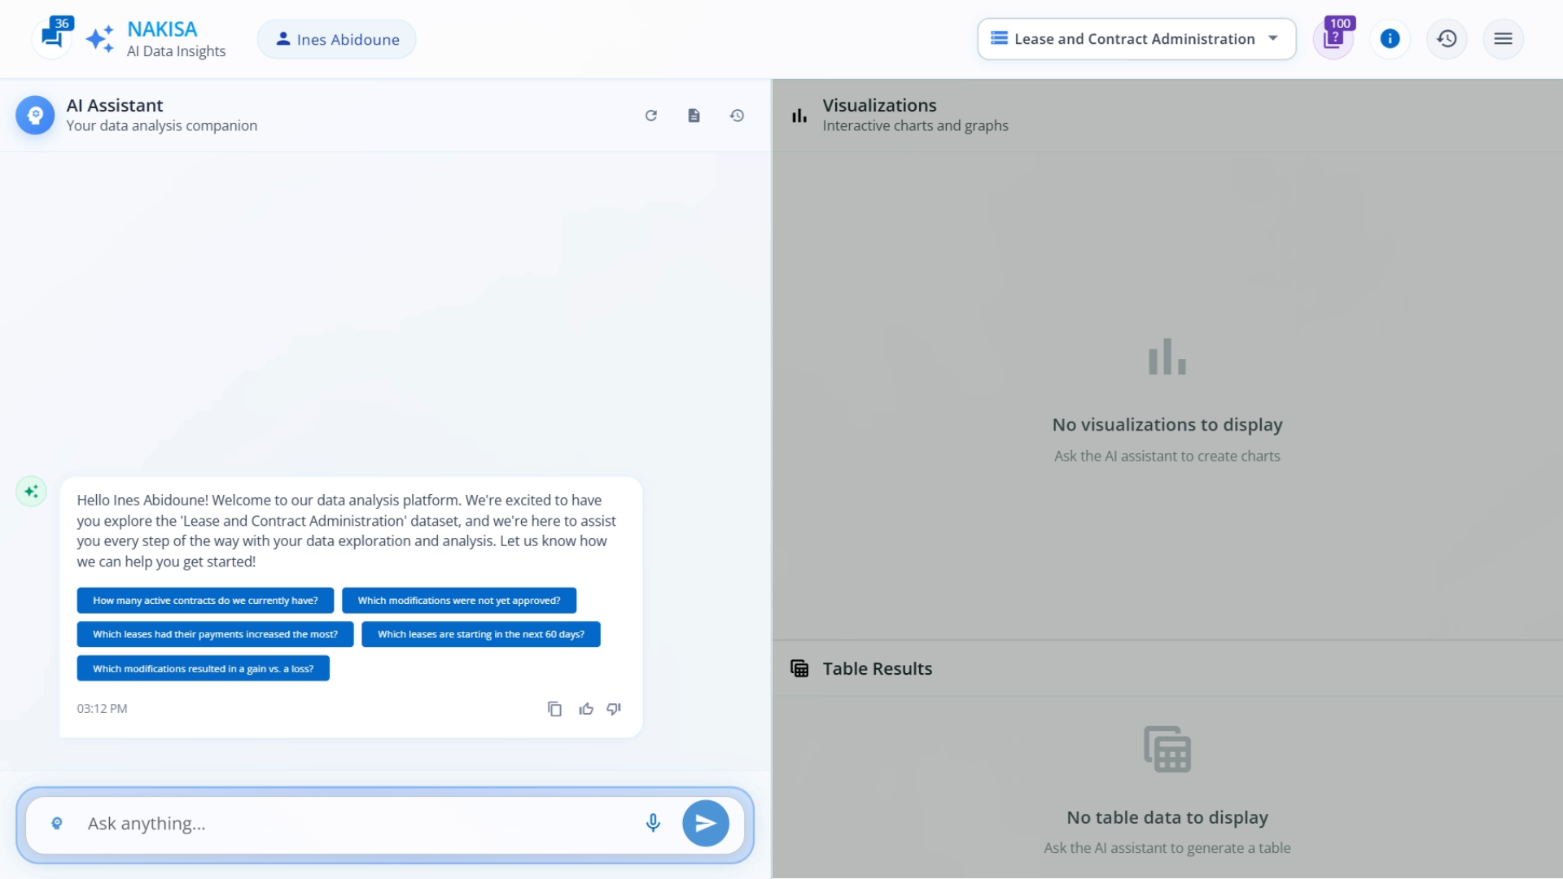1563x879 pixels.
Task: Select the Table Results section header
Action: point(877,667)
